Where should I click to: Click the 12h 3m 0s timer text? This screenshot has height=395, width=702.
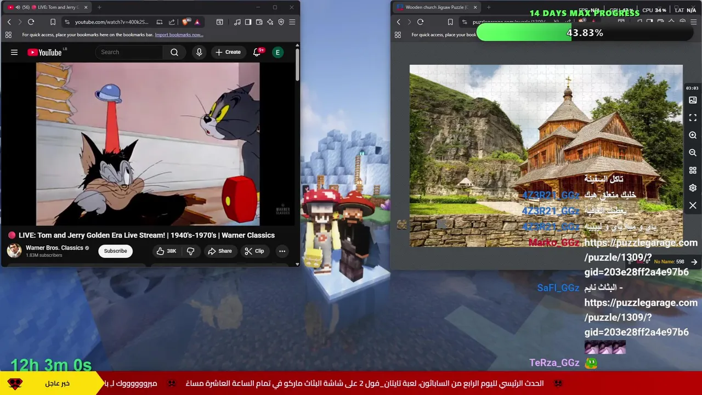point(51,365)
